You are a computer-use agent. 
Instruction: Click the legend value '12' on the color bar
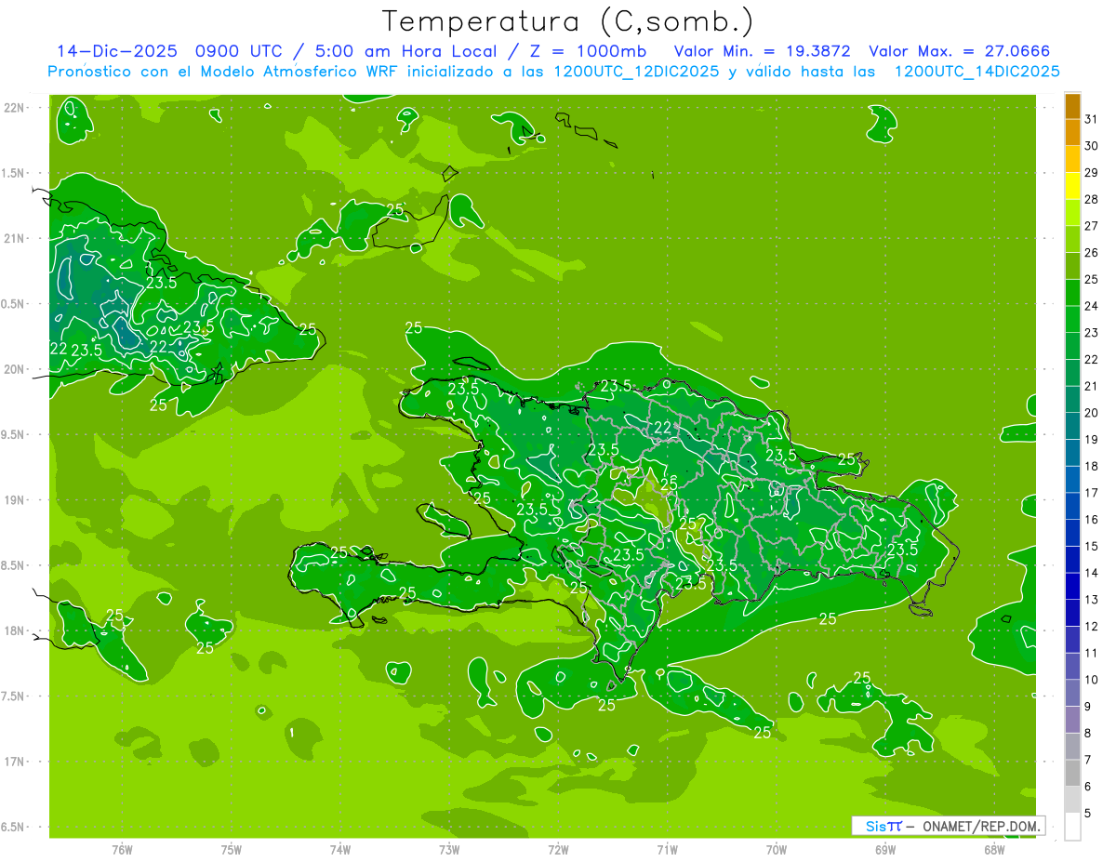pyautogui.click(x=1092, y=626)
